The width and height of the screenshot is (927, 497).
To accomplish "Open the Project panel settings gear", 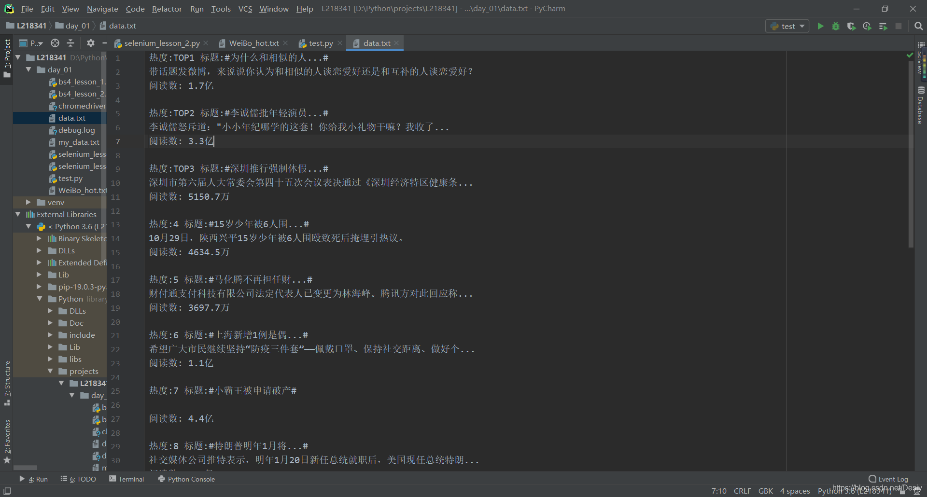I will pyautogui.click(x=90, y=43).
